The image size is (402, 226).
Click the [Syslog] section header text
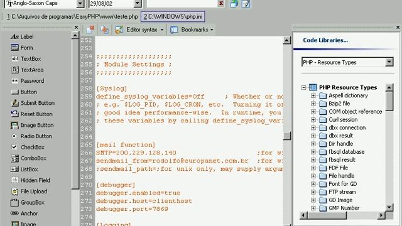click(x=112, y=89)
